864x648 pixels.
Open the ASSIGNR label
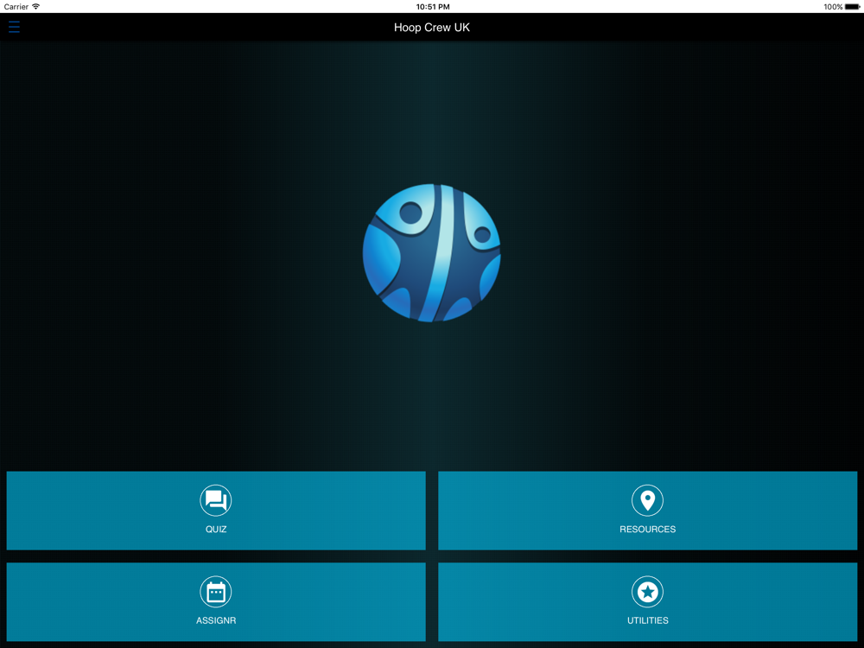216,620
